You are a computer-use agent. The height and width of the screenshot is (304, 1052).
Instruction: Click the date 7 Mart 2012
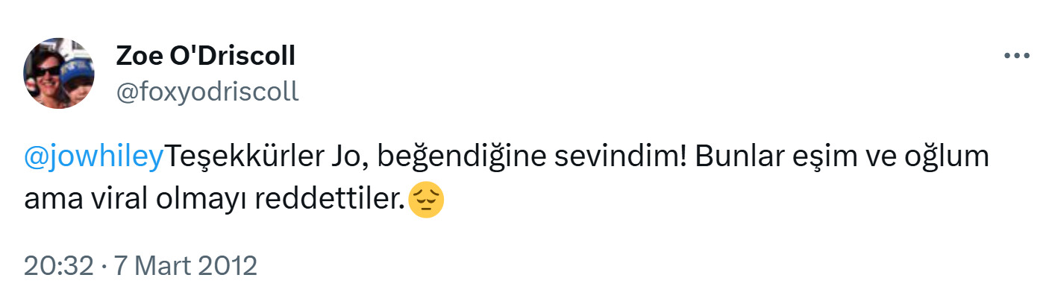184,266
